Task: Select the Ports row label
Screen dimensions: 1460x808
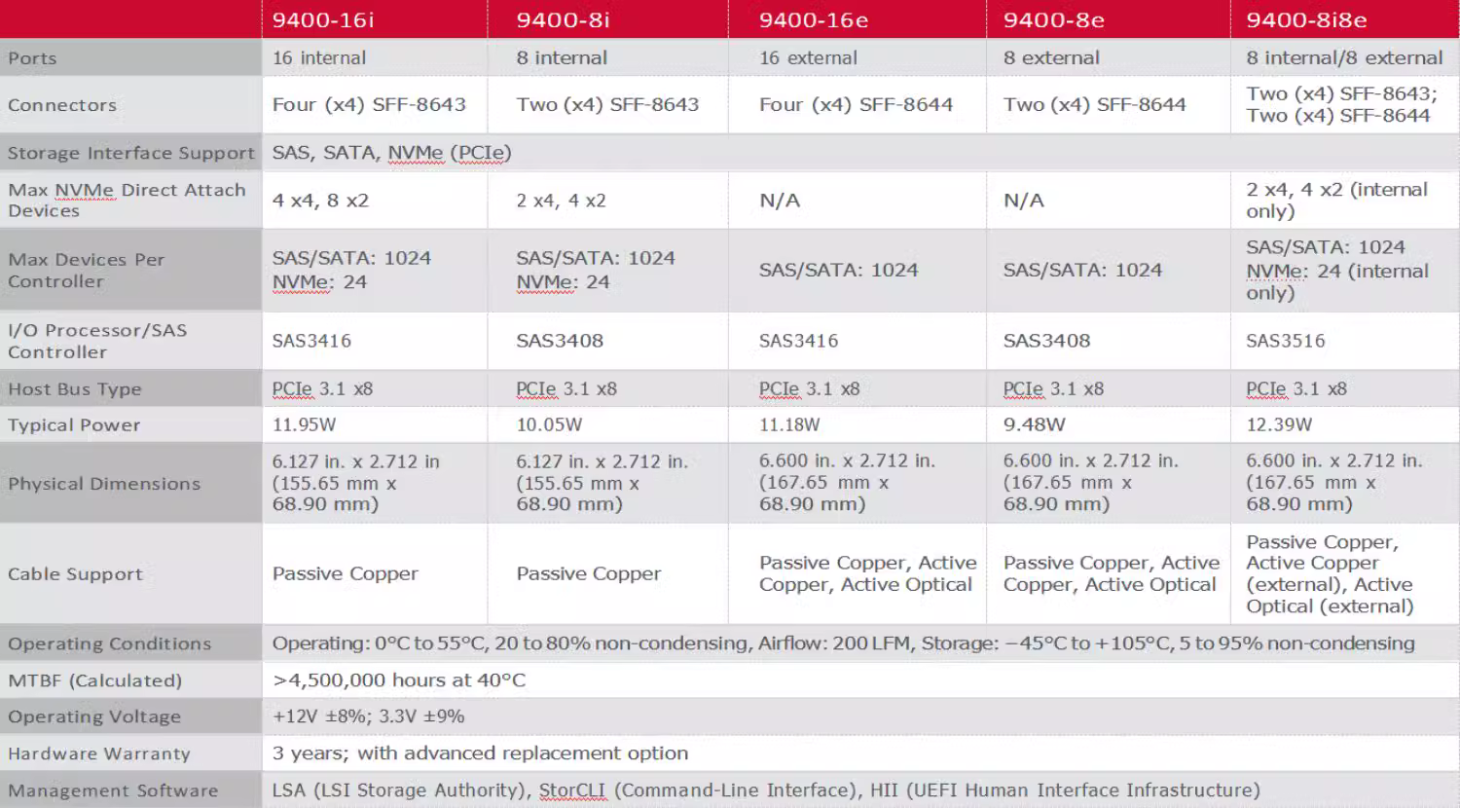Action: pos(32,58)
